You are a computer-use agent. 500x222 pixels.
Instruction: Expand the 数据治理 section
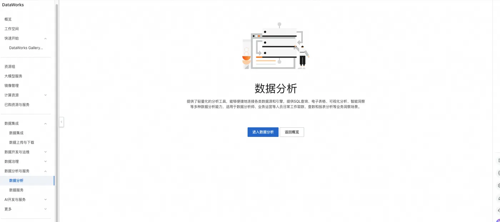coord(45,161)
